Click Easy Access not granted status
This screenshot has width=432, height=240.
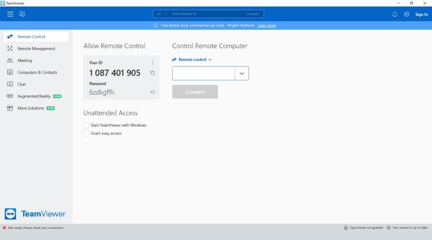366,228
